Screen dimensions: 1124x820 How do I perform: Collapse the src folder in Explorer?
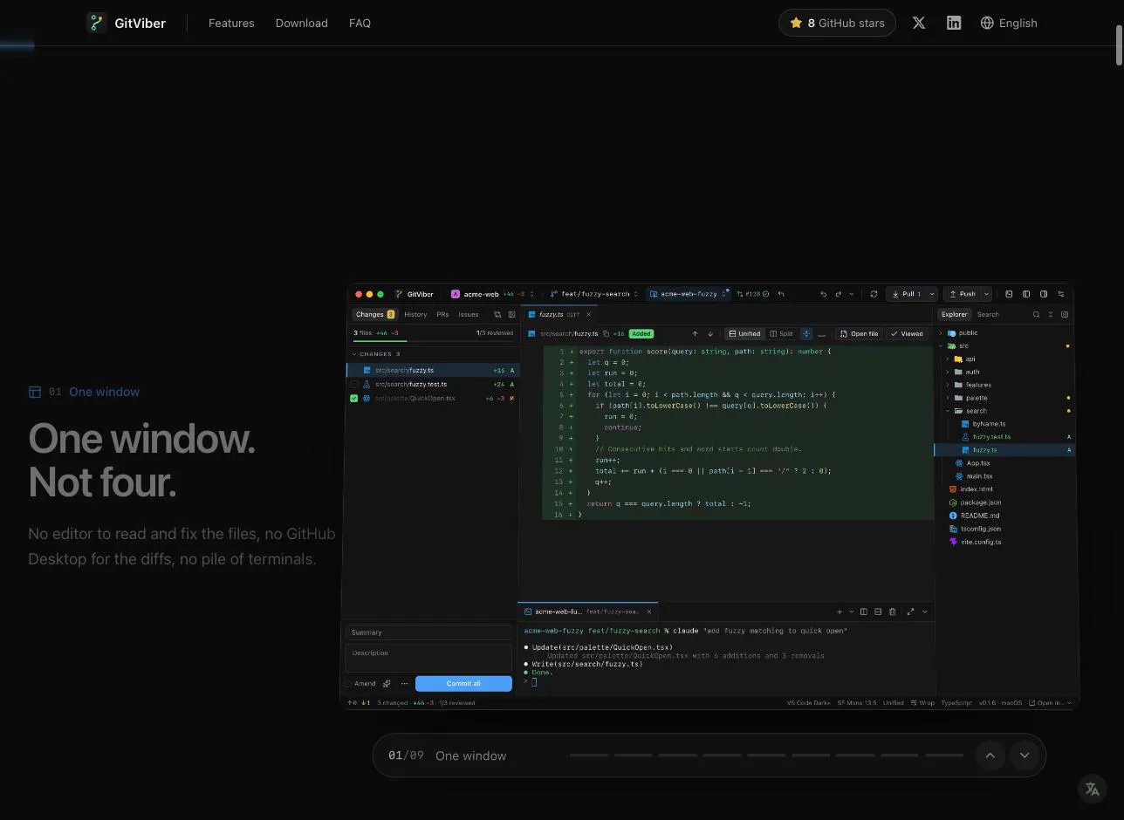tap(941, 346)
